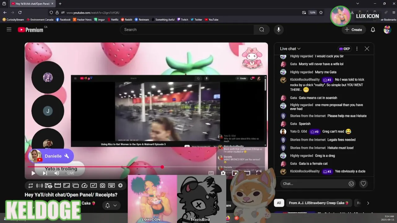The width and height of the screenshot is (397, 223).
Task: Switch to the Hey Ya'll/chit chat browser tab
Action: 32,4
